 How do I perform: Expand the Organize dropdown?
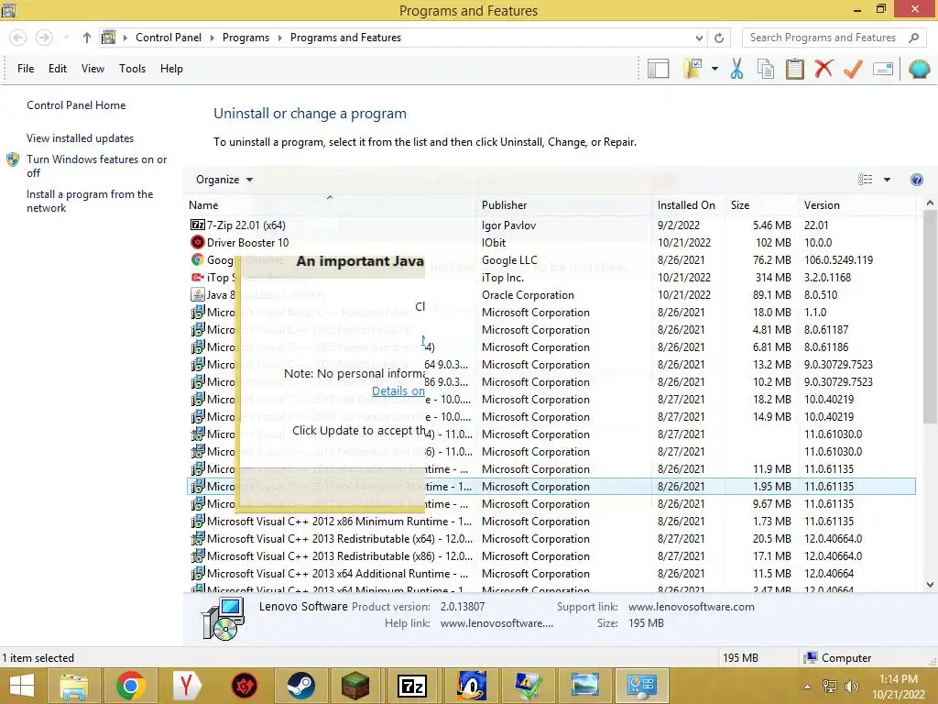(224, 180)
